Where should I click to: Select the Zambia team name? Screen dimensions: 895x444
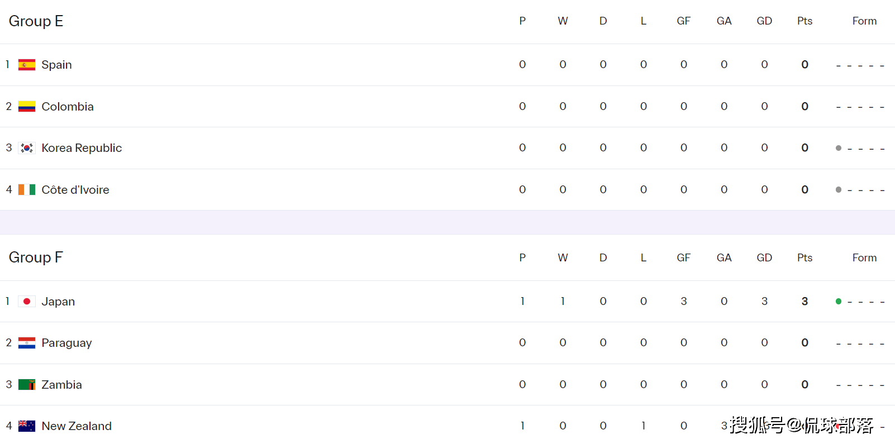(61, 385)
